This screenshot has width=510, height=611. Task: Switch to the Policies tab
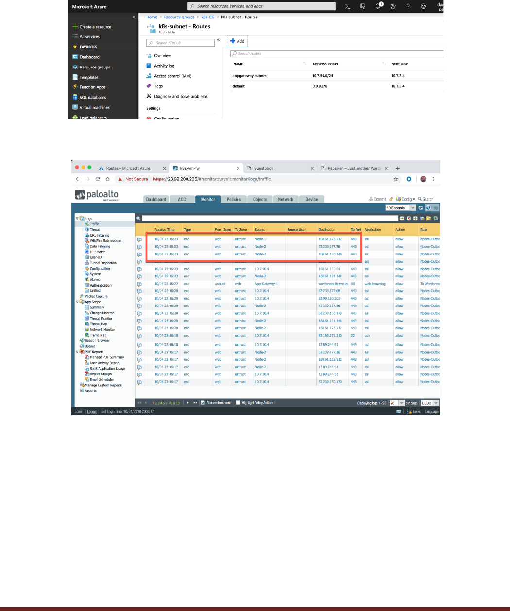[234, 199]
